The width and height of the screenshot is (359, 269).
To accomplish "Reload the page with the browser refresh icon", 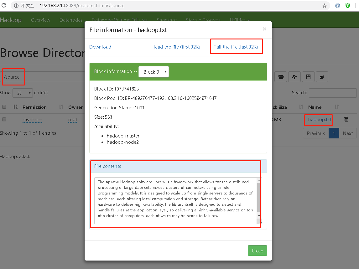I will coord(4,5).
